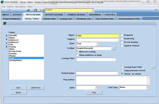Image resolution: width=159 pixels, height=104 pixels.
Task: Switch to the REPORT DESIGN tab
Action: tap(54, 14)
